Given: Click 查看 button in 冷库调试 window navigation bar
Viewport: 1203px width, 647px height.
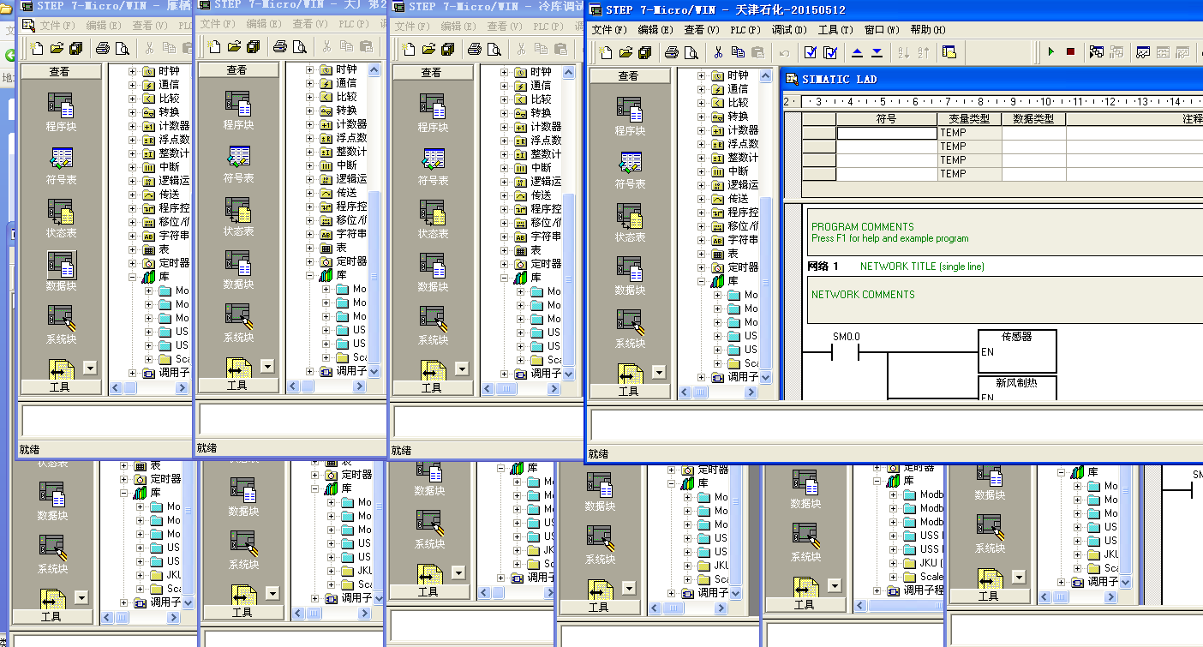Looking at the screenshot, I should tap(432, 73).
